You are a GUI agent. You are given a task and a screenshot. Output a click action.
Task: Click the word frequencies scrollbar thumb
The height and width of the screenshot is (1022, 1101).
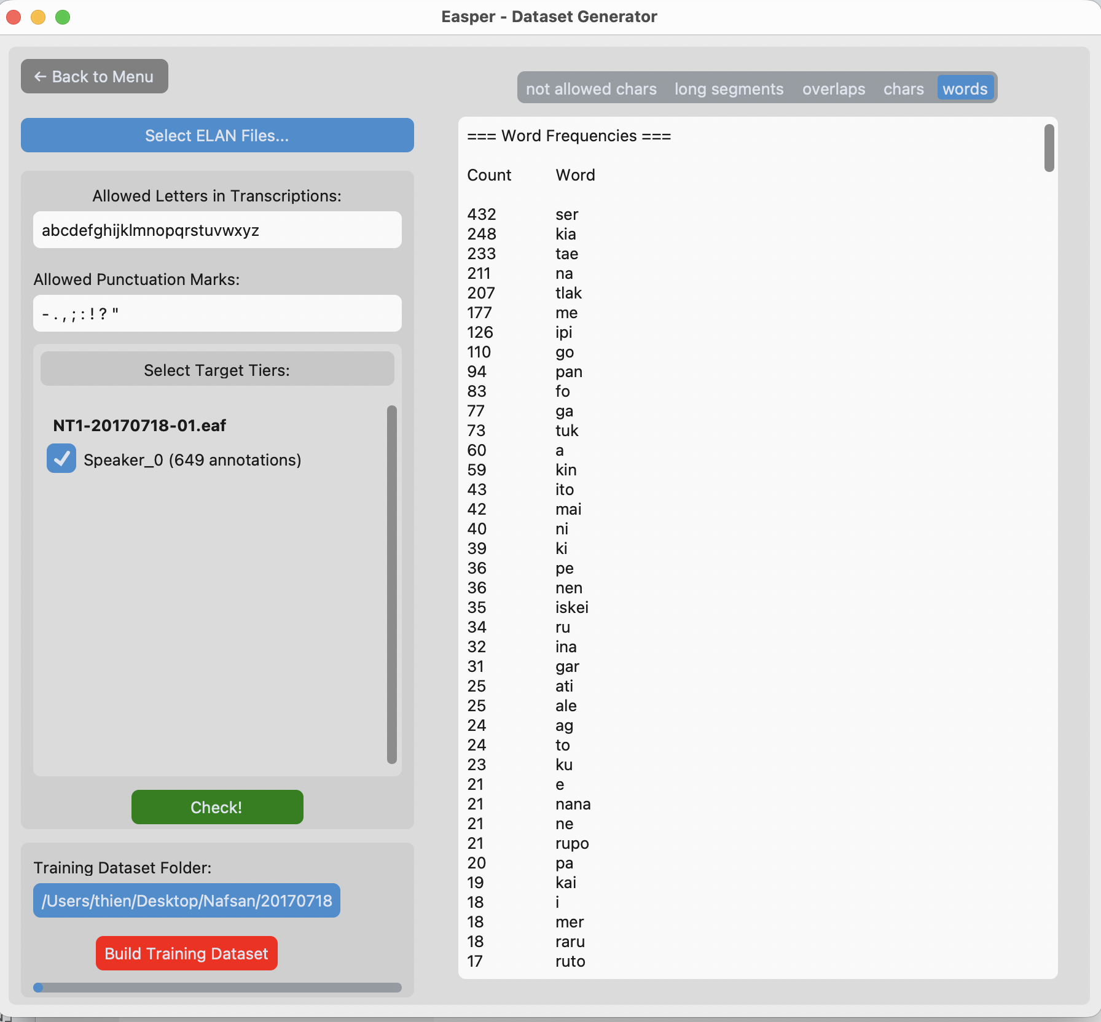1049,148
